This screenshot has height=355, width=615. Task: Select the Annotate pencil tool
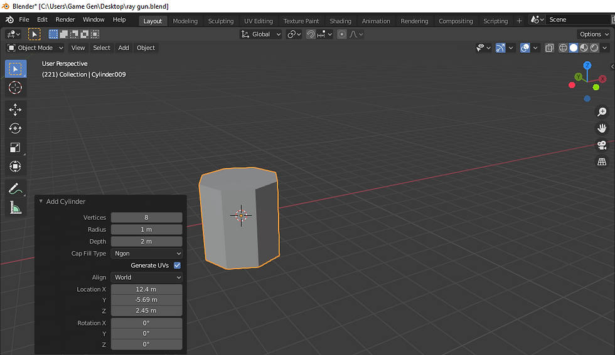[15, 188]
